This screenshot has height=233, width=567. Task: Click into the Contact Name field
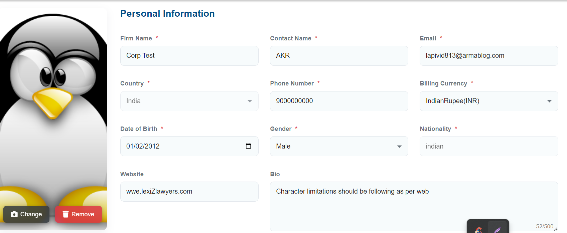[x=339, y=56]
